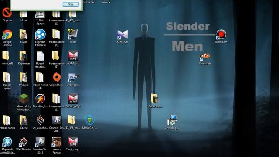This screenshot has height=157, width=279.
Task: Launch LogMeIn Hamachi from the desktop
Action: [x=40, y=34]
